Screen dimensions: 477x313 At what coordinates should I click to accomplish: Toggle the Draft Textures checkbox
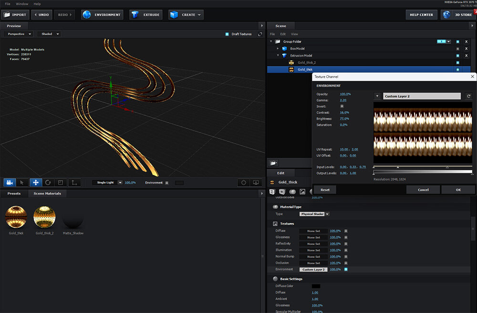point(227,34)
